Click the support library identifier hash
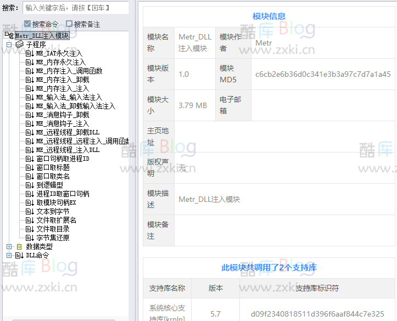This screenshot has width=397, height=321. [x=317, y=314]
